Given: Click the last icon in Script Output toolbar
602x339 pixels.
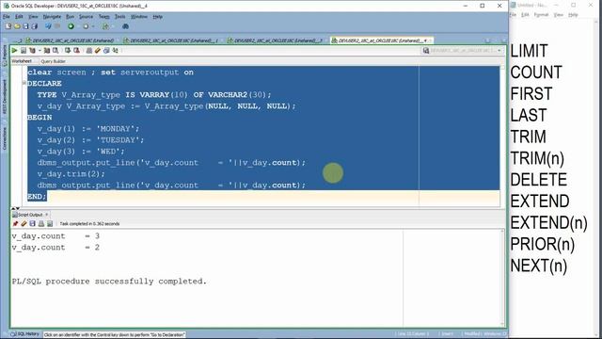Looking at the screenshot, I should coord(50,224).
